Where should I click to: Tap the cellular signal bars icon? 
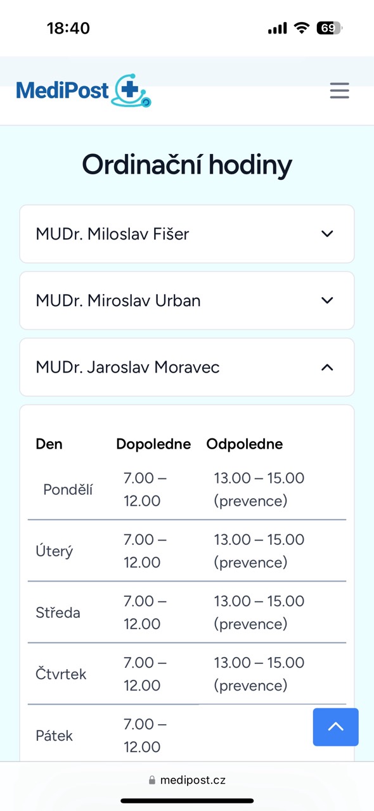click(x=278, y=29)
